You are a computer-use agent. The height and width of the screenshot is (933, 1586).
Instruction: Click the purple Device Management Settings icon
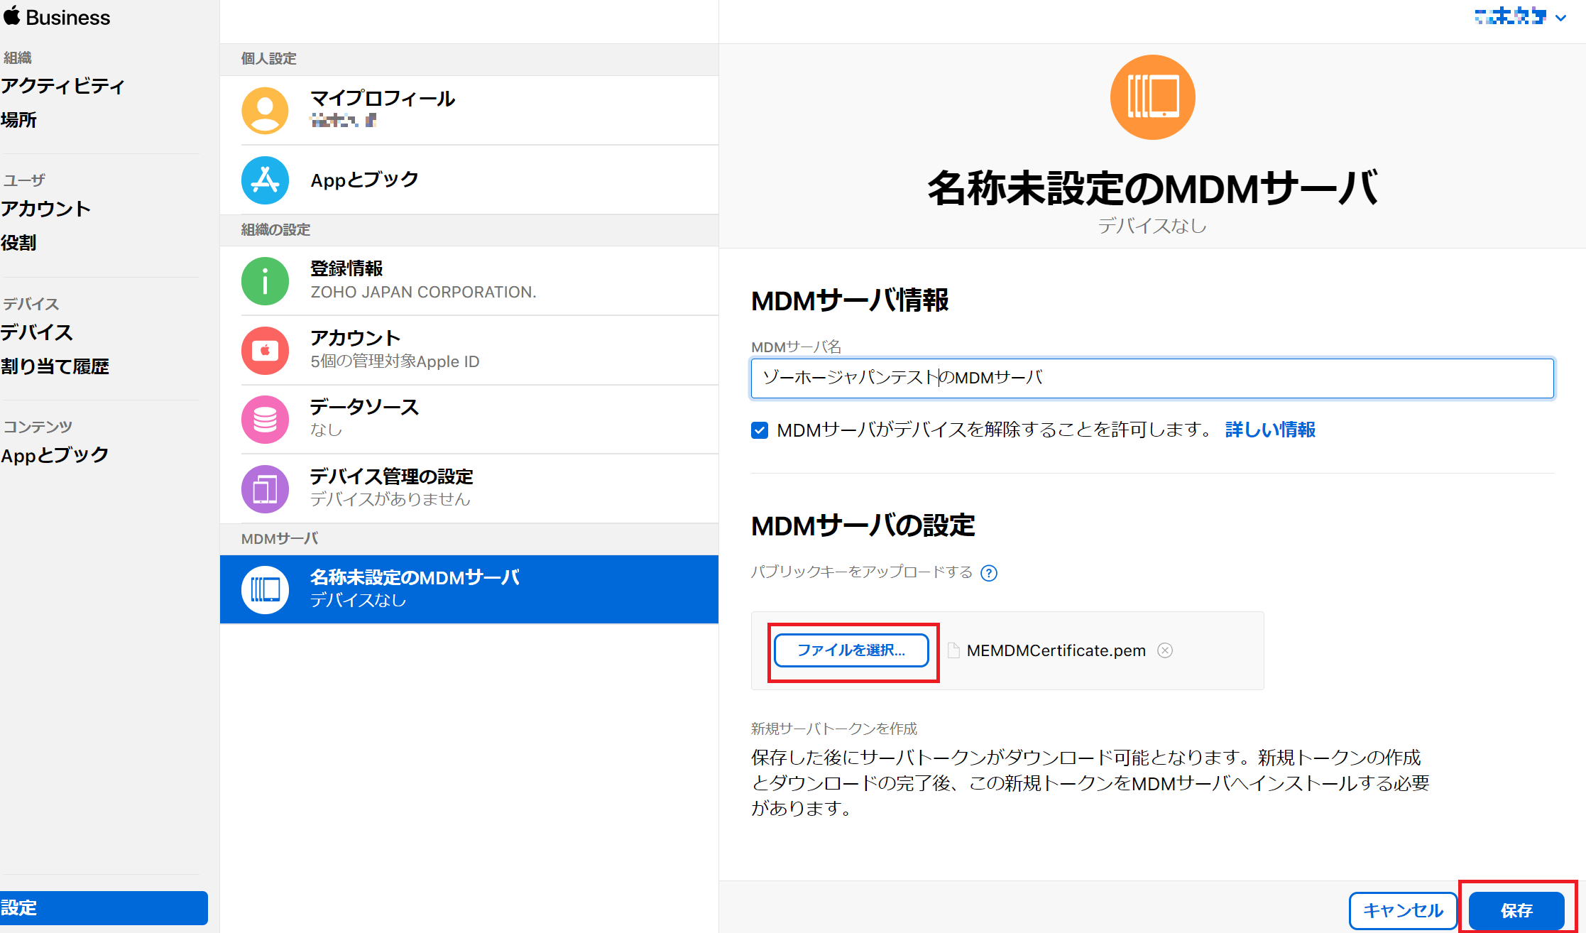coord(265,489)
